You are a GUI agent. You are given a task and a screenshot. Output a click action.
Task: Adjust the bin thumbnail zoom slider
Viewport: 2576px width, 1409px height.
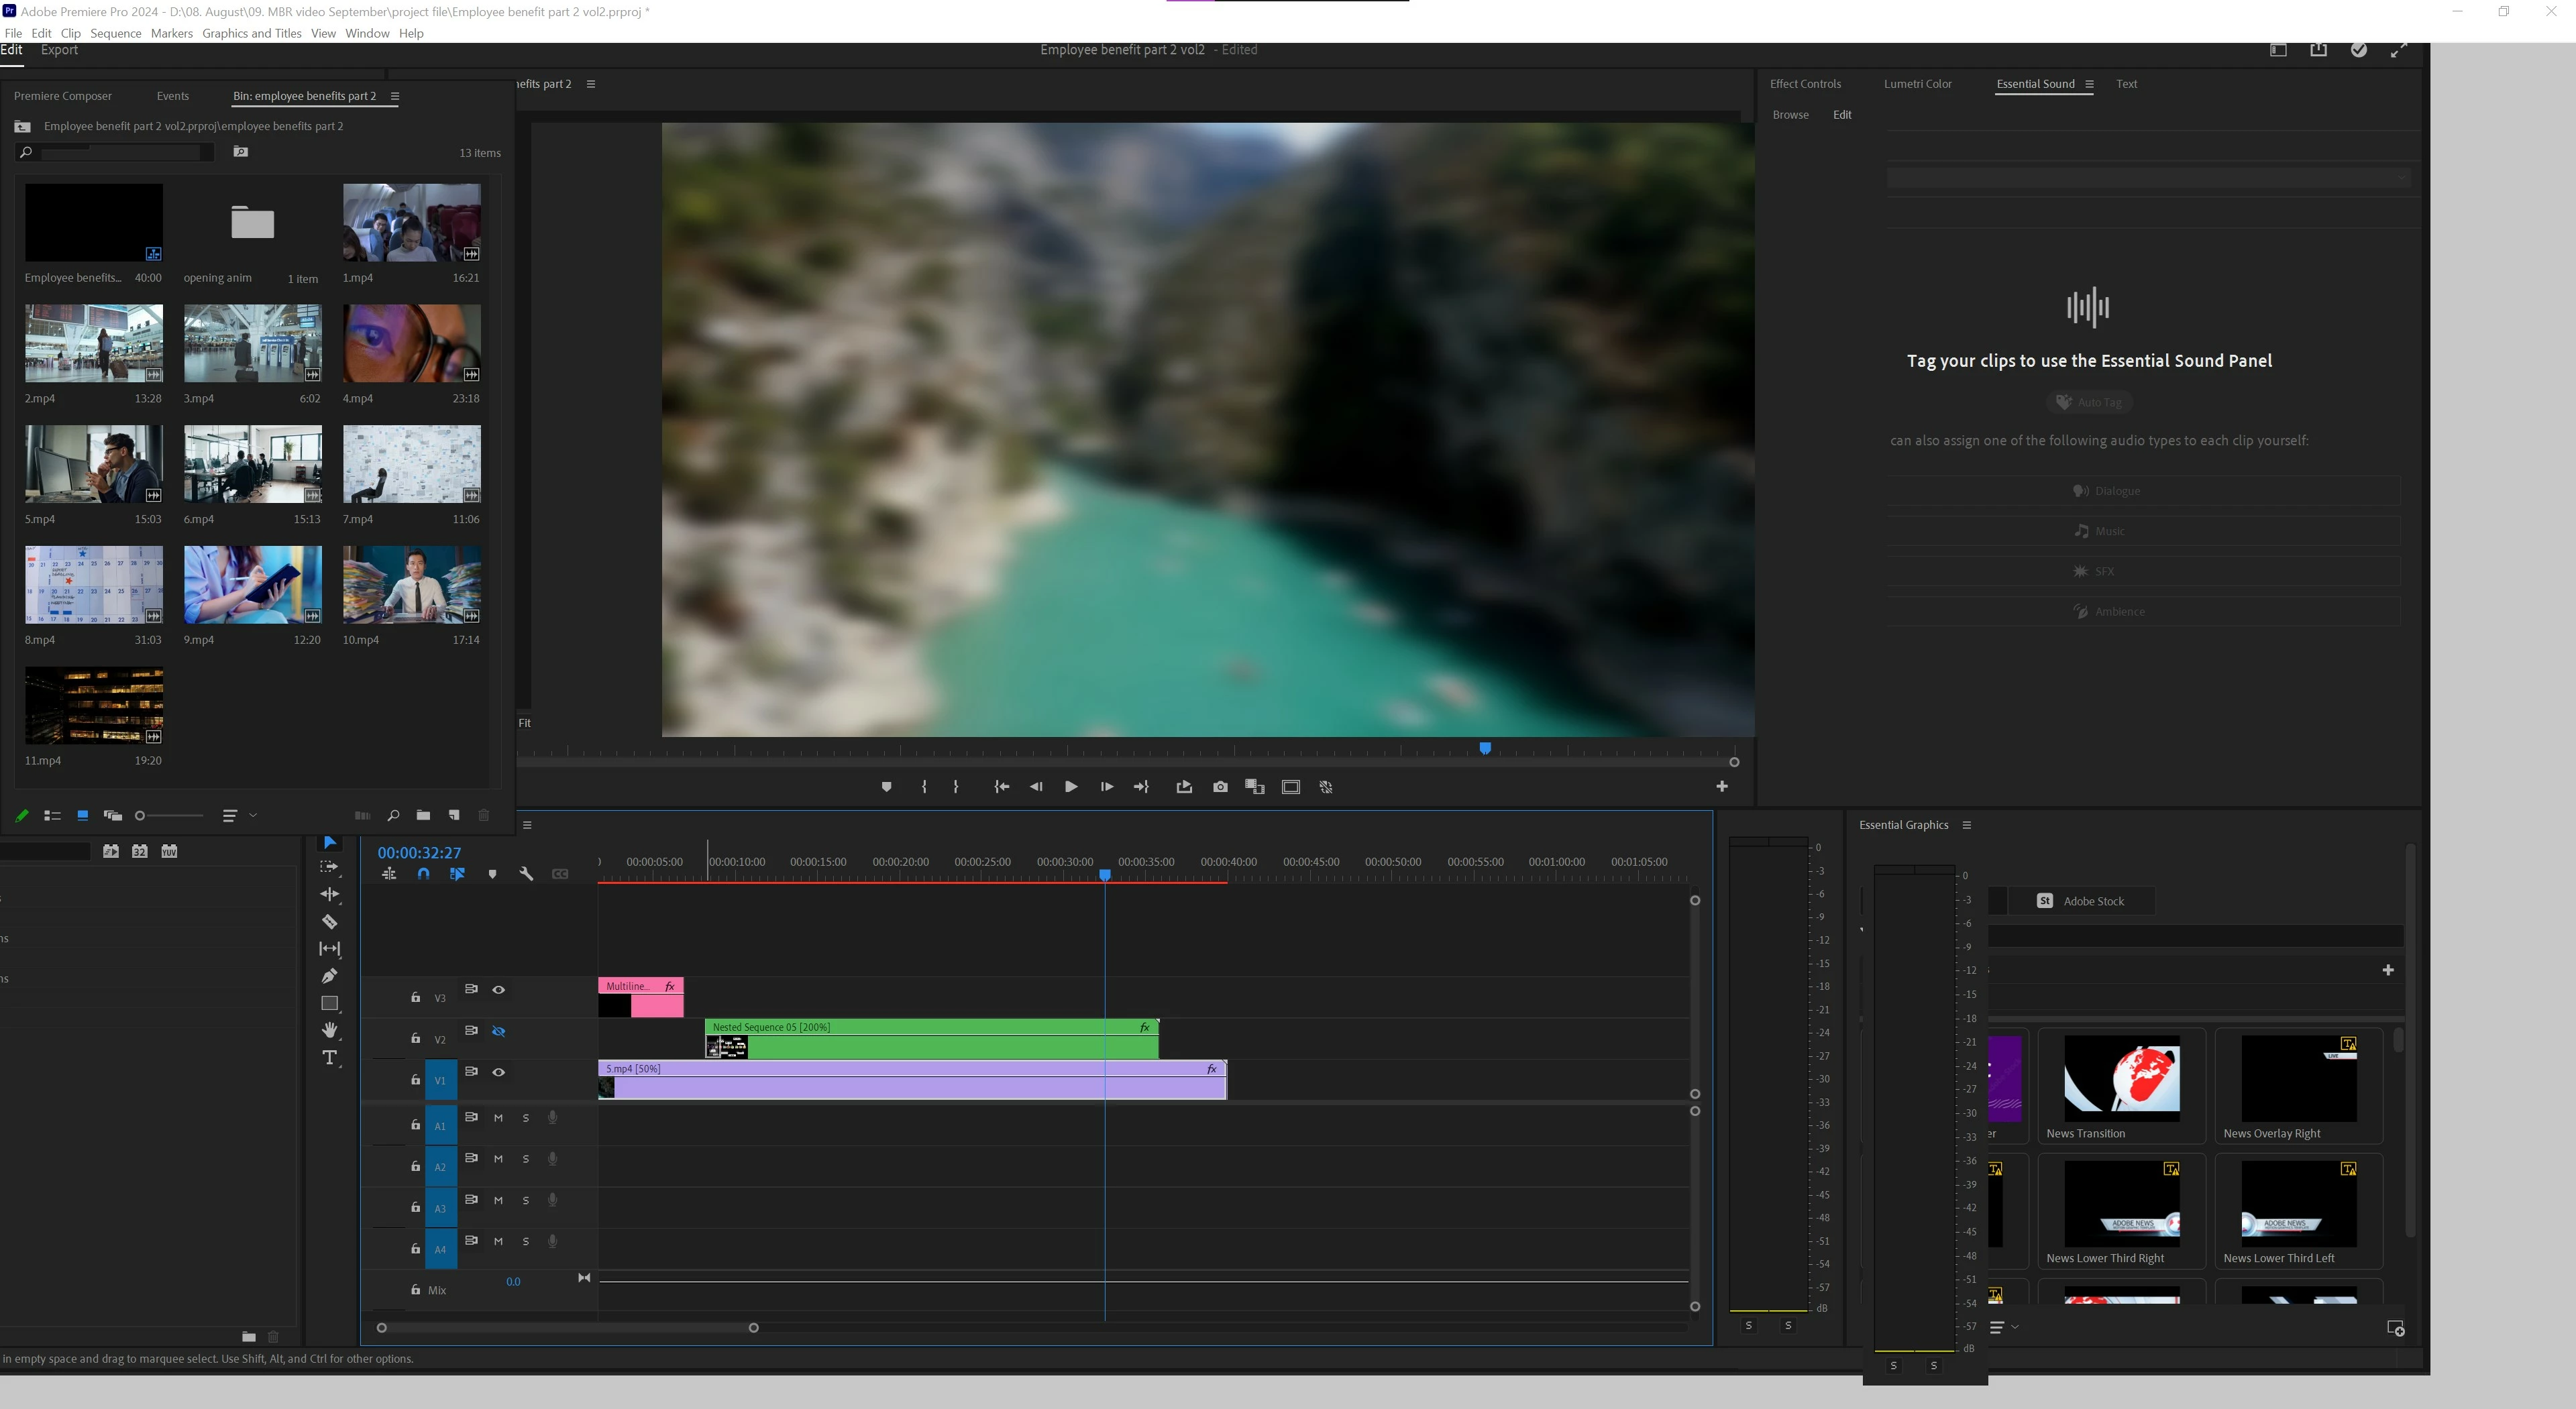point(141,816)
